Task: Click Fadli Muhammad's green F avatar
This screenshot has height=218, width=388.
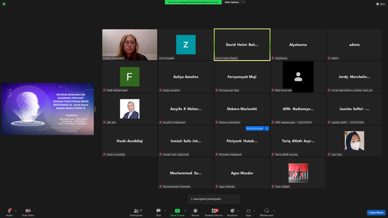Action: point(130,77)
